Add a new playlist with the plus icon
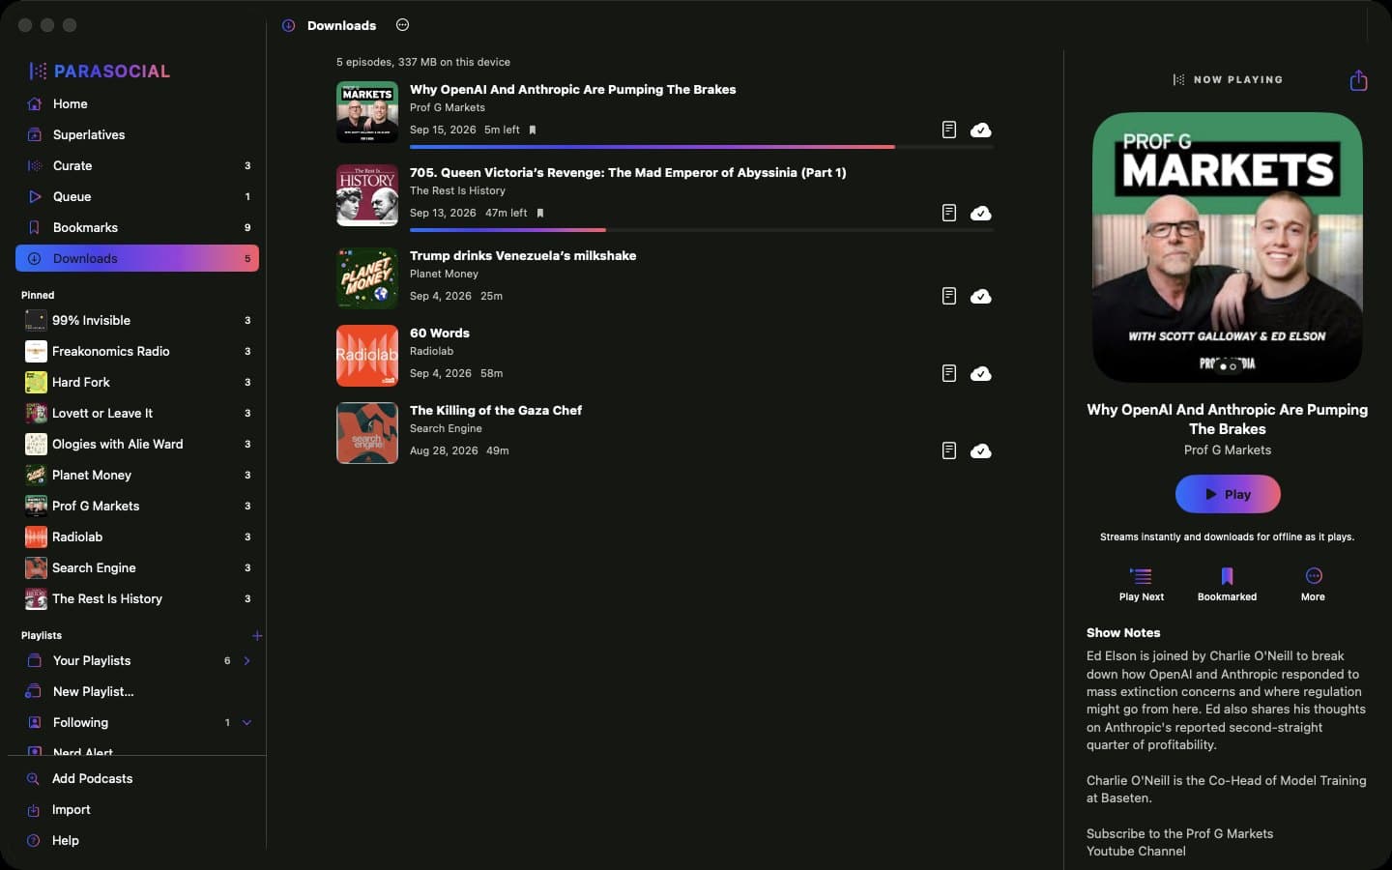The image size is (1392, 870). 257,636
